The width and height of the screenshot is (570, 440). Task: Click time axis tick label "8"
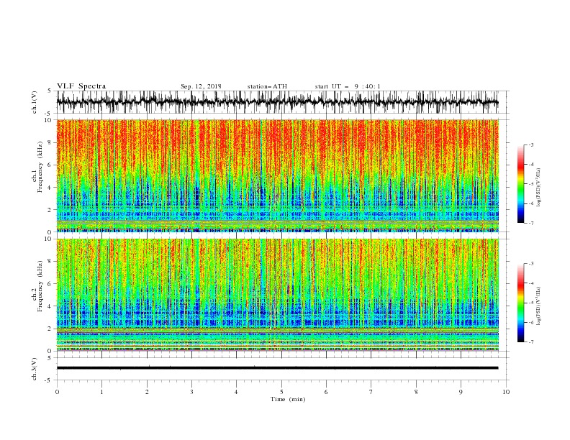(416, 392)
